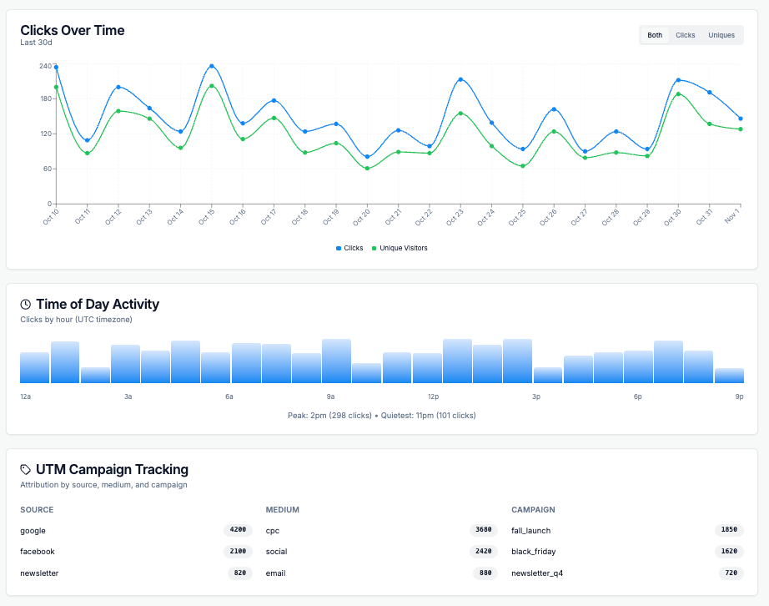Viewport: 769px width, 606px height.
Task: Click the clock icon beside Time of Day Activity
Action: (25, 304)
